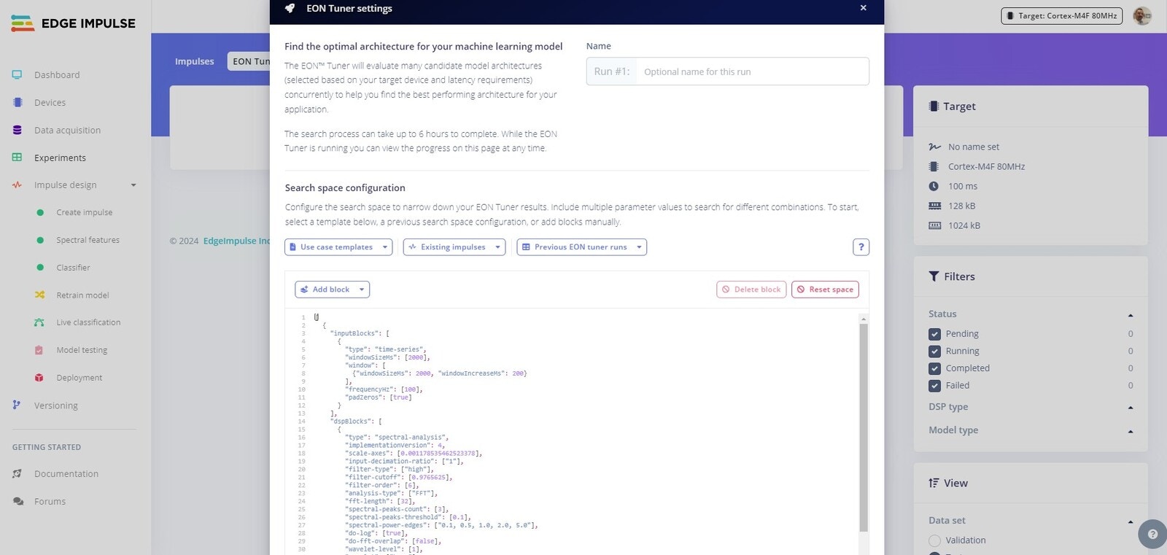Viewport: 1167px width, 555px height.
Task: Click the 1024 kB ROM memory icon
Action: tap(934, 225)
